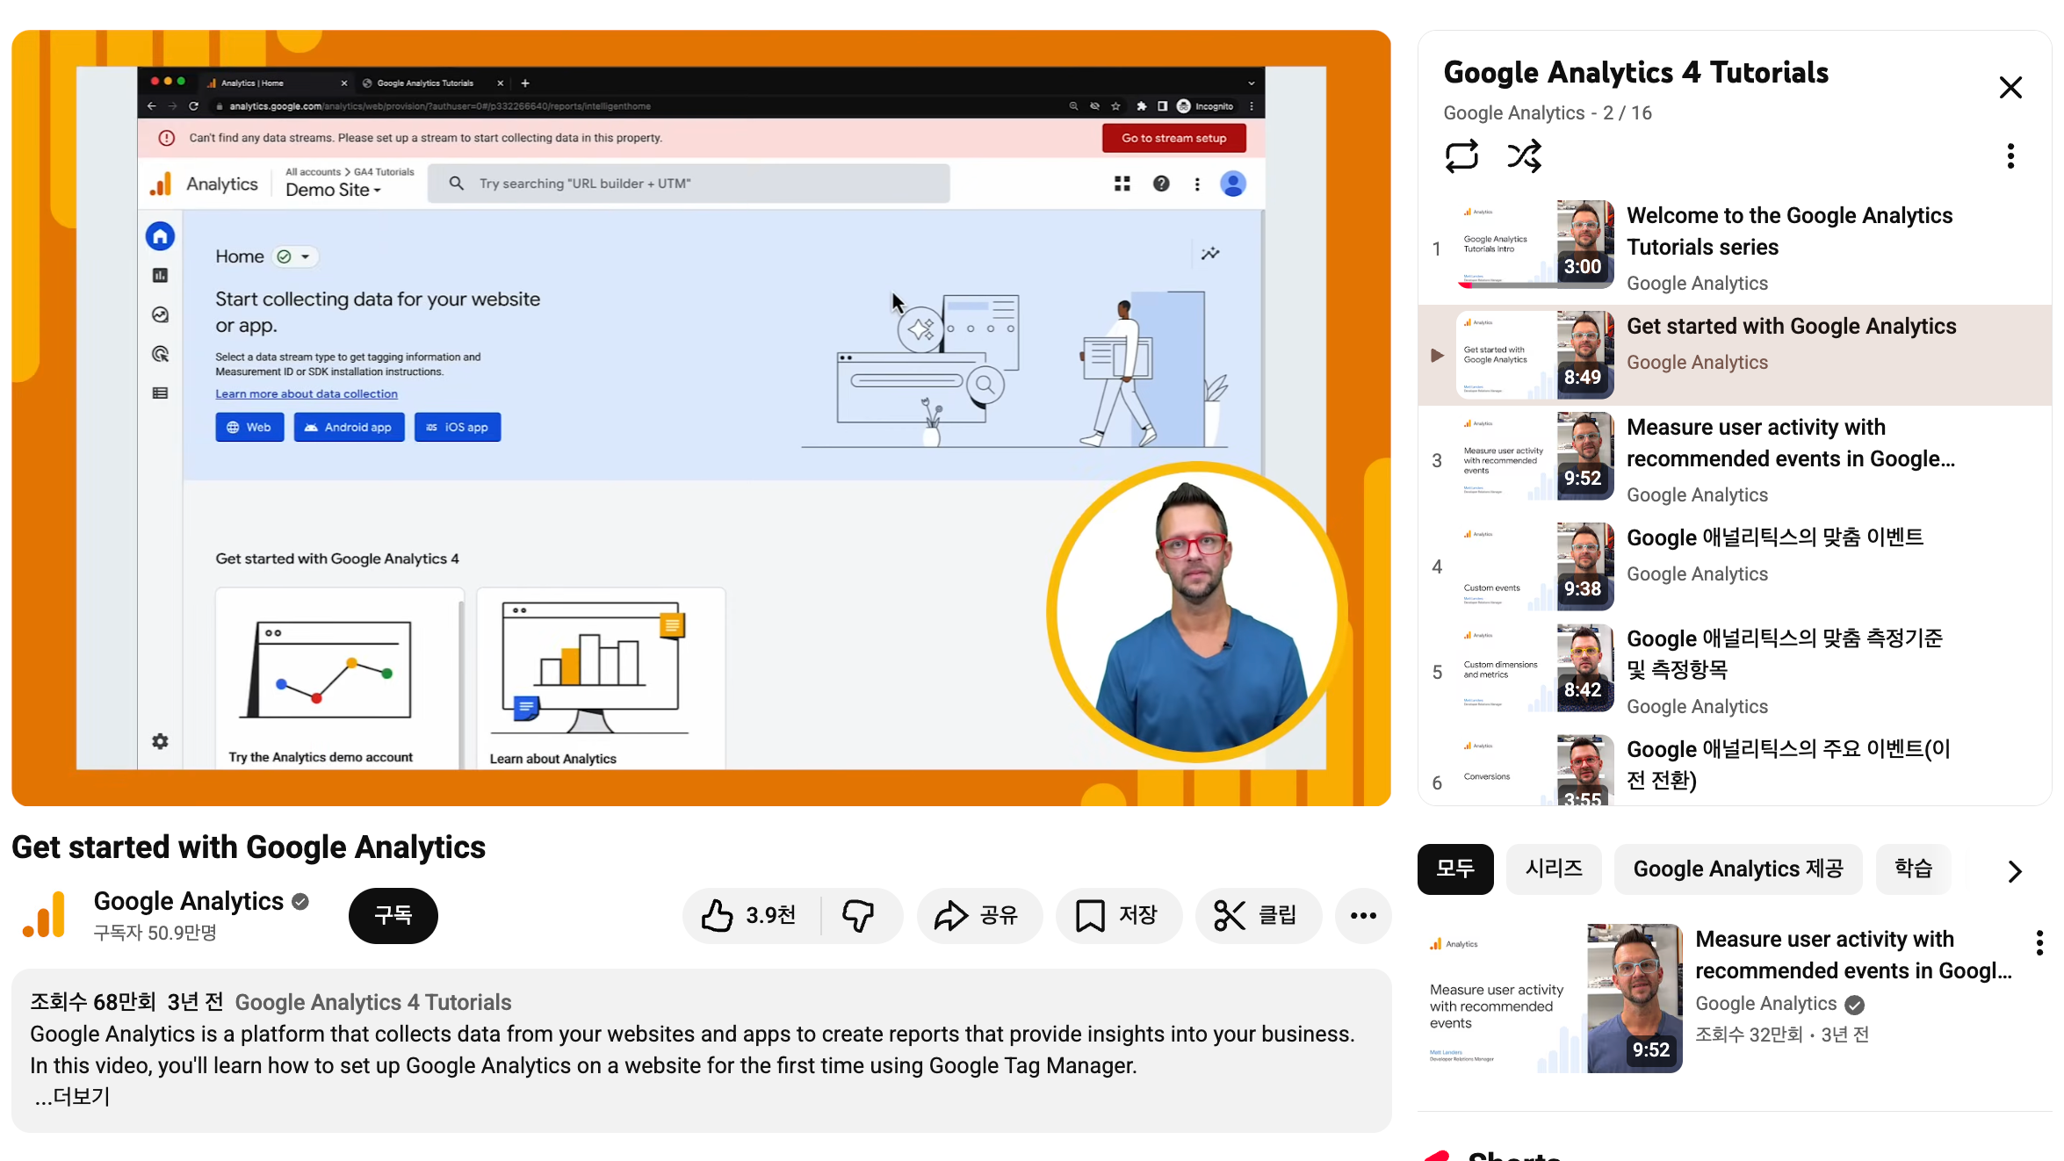Click the thumbs-down dislike icon
The image size is (2064, 1161).
pyautogui.click(x=858, y=915)
